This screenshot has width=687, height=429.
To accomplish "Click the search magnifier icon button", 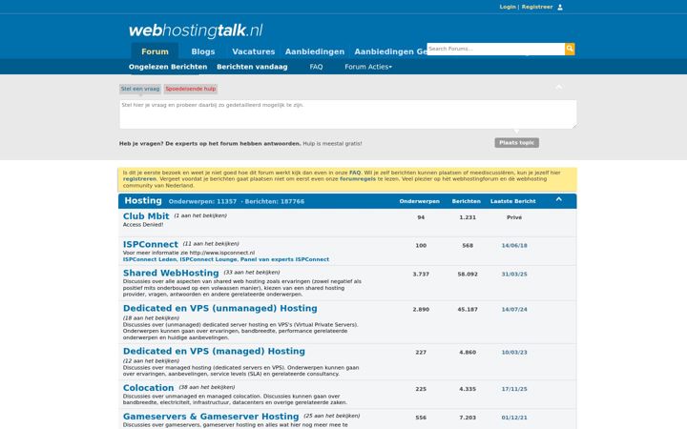I will [570, 49].
